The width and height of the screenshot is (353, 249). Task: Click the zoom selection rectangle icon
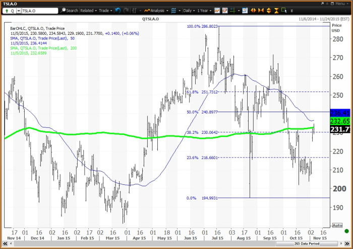(x=283, y=10)
